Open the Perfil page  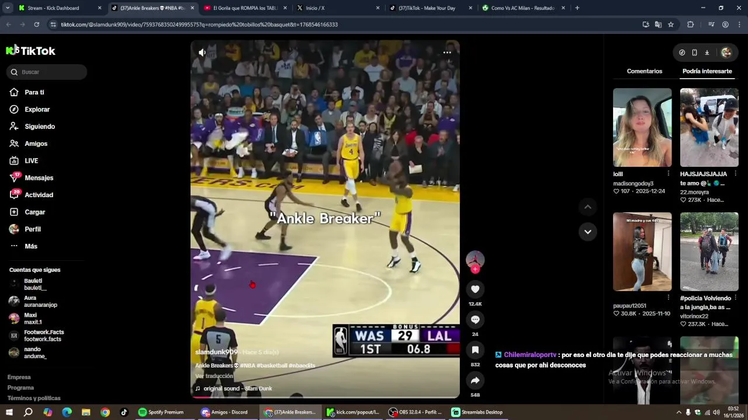pos(33,229)
